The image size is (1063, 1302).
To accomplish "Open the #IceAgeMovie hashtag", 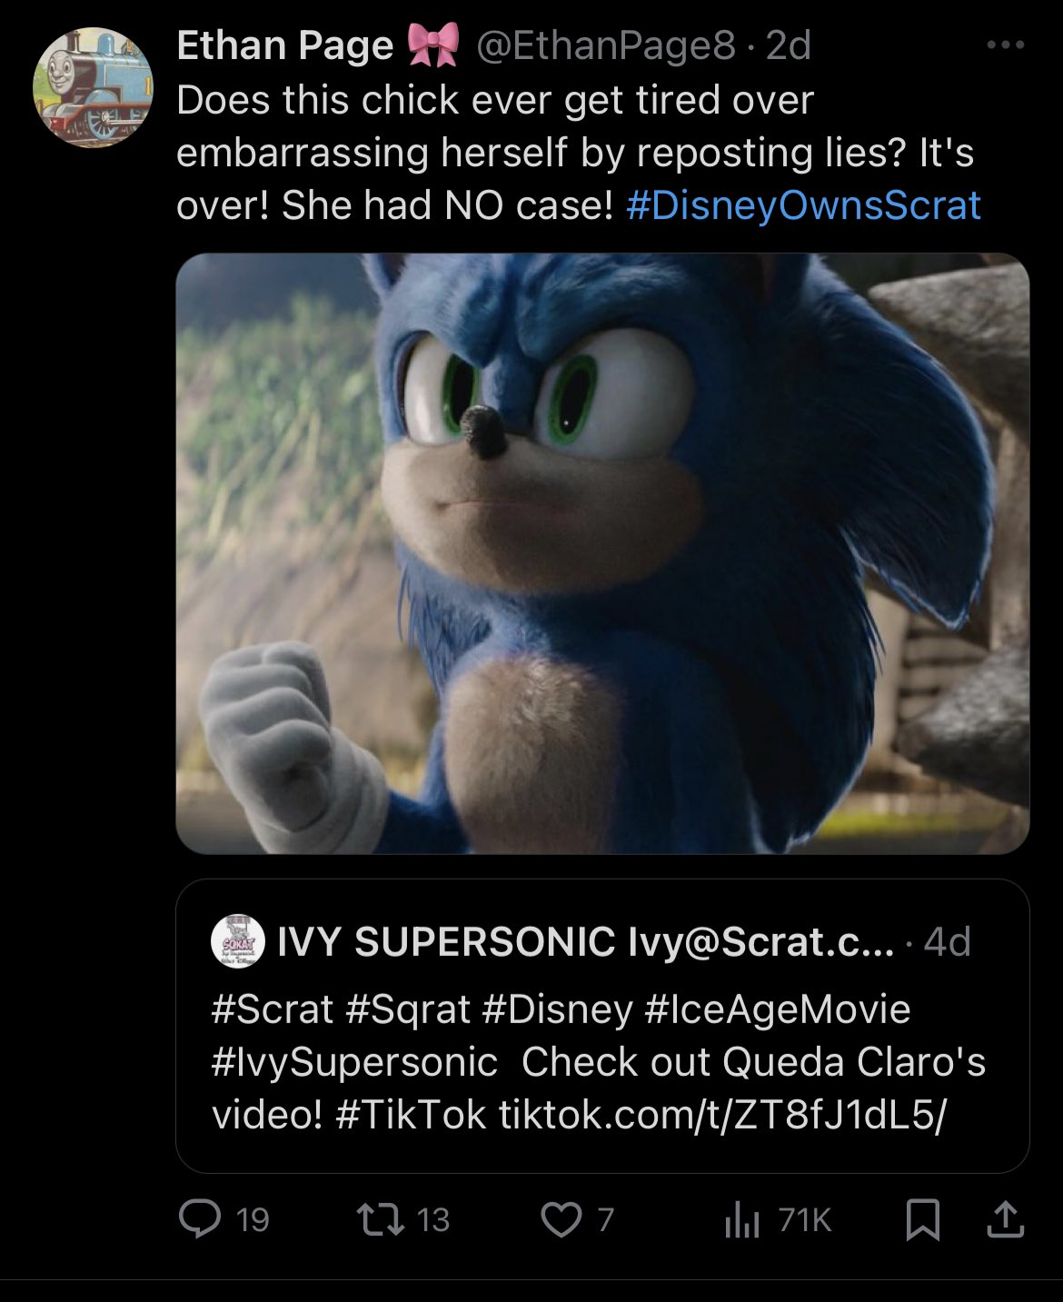I will click(777, 1009).
